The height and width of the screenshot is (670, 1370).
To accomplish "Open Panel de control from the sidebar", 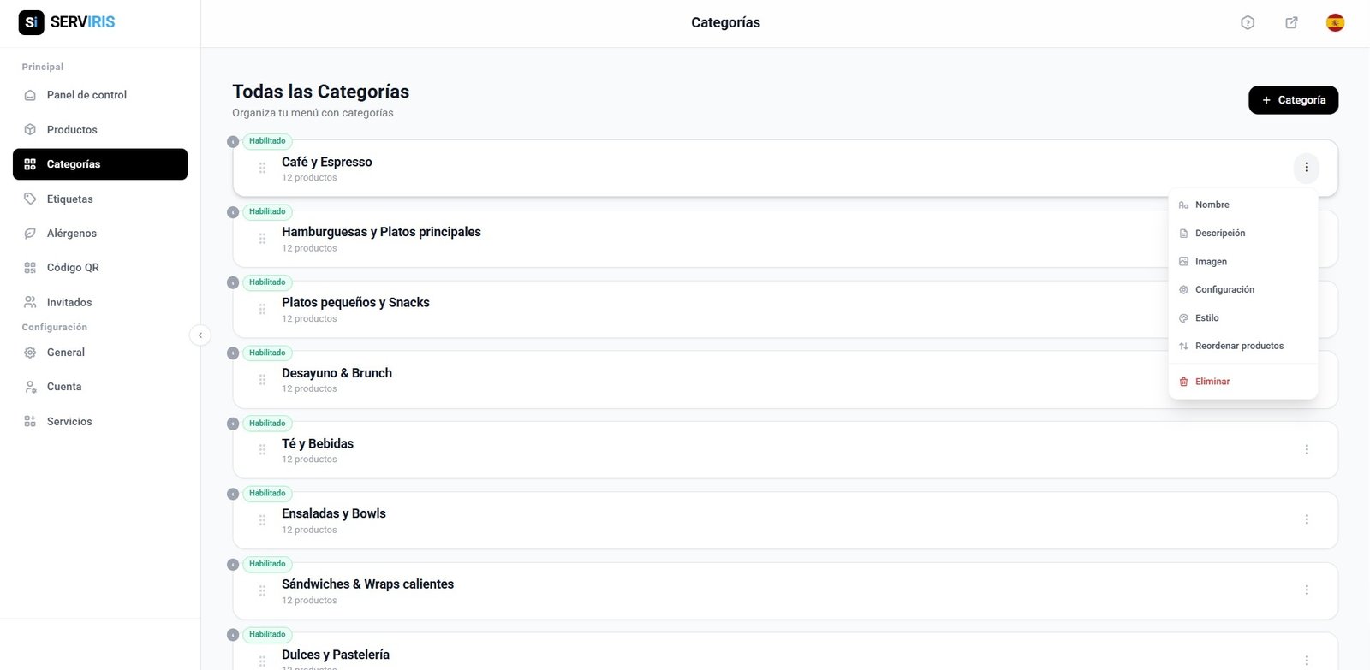I will (86, 94).
